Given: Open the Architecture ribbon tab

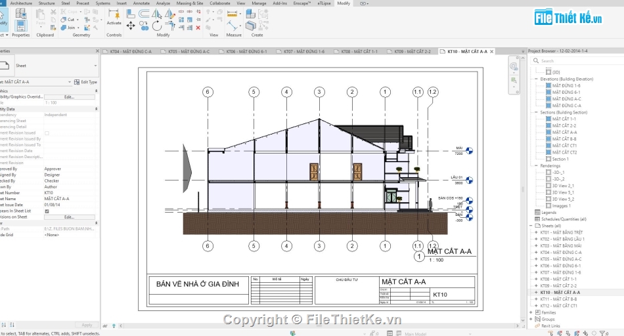Looking at the screenshot, I should (21, 3).
